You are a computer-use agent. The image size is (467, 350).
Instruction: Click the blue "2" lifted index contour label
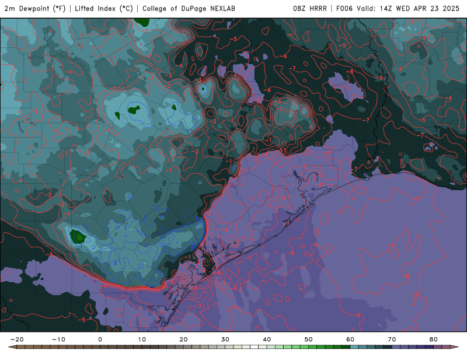[115, 262]
